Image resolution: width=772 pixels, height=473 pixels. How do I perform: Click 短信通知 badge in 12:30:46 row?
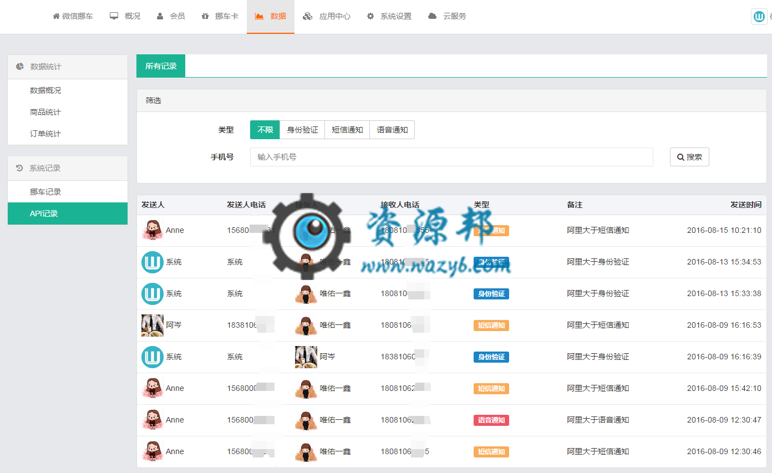[491, 452]
